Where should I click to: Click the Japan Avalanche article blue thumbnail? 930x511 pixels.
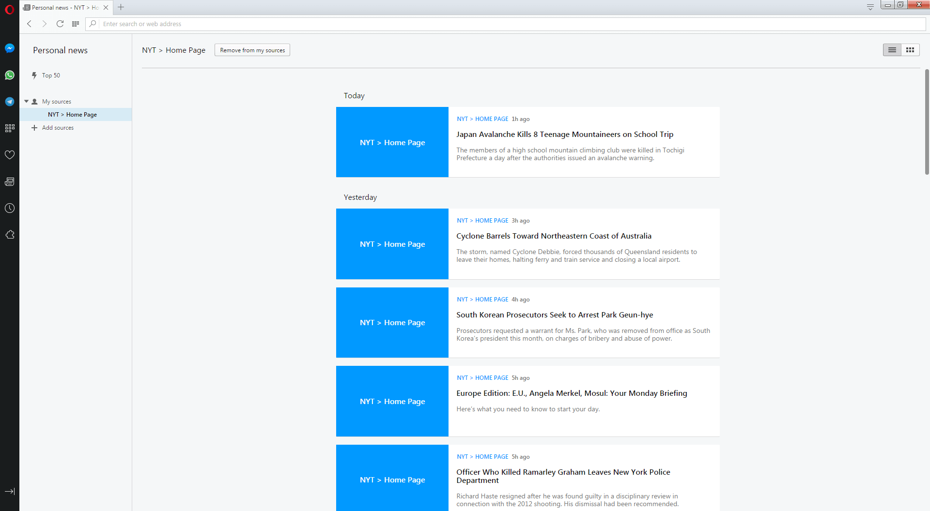(392, 142)
